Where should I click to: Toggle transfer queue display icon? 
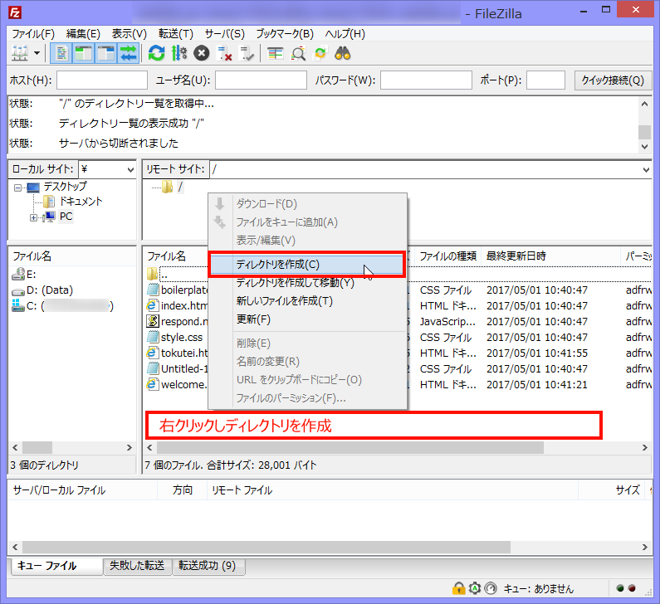[x=128, y=53]
